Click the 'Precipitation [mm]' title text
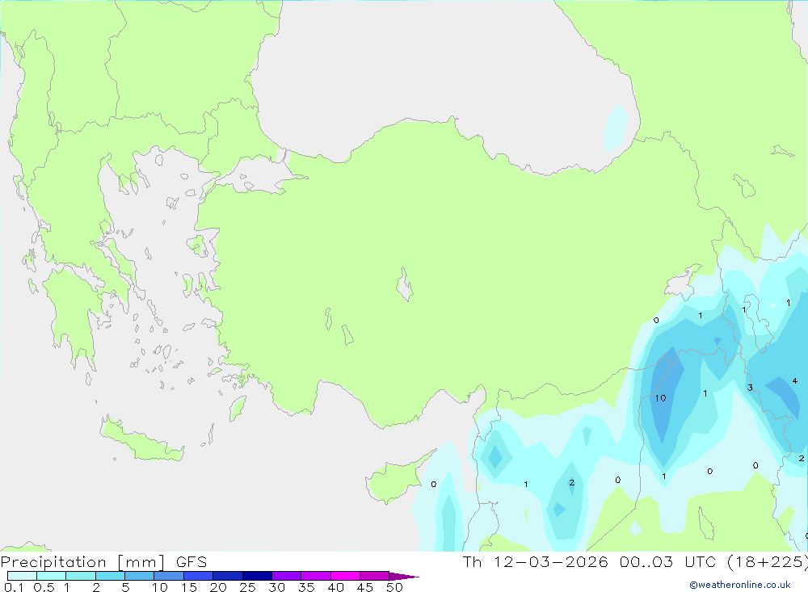The height and width of the screenshot is (592, 808). click(x=83, y=561)
